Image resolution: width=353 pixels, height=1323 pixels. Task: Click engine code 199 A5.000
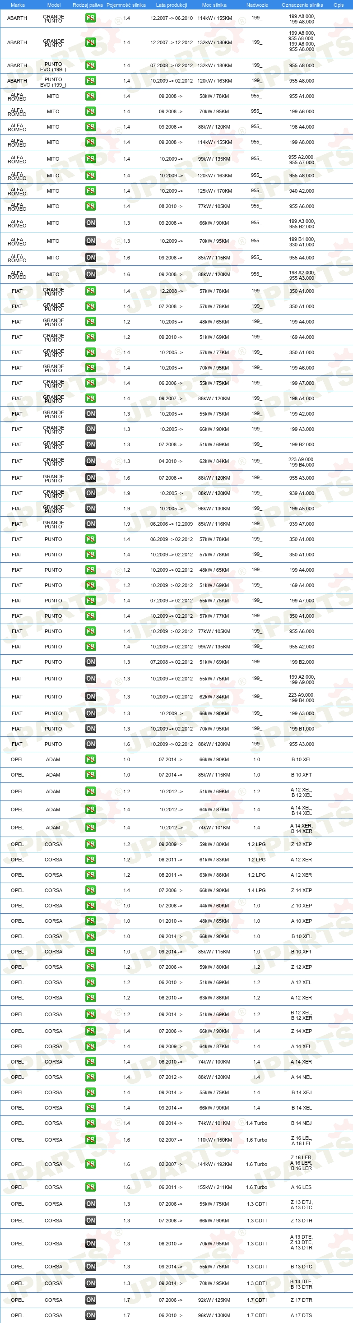pyautogui.click(x=302, y=509)
